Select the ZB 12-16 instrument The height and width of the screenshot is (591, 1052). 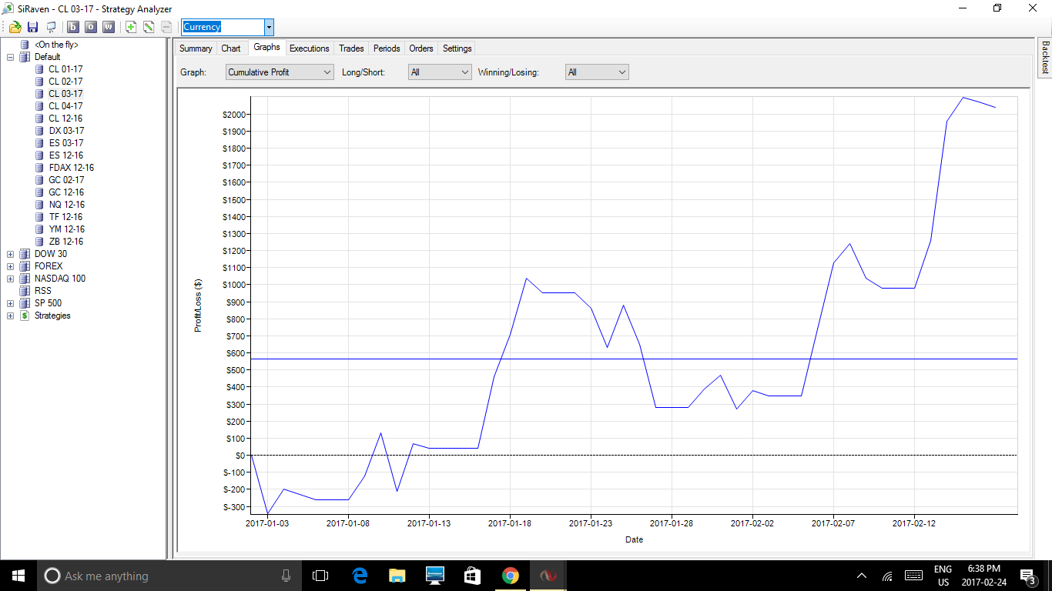tap(66, 242)
